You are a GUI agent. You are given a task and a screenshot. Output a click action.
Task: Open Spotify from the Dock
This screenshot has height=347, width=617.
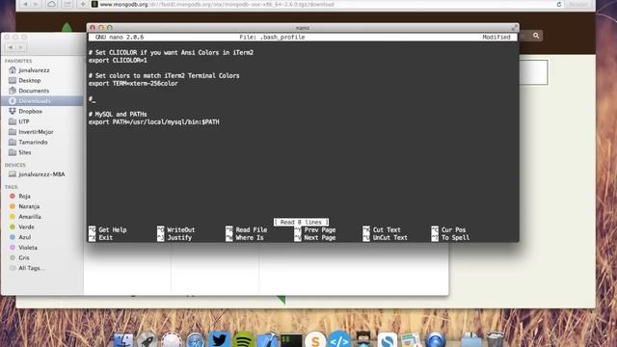[x=243, y=340]
